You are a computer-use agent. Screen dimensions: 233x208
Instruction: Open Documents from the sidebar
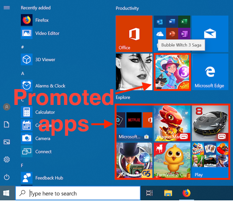[x=7, y=125]
